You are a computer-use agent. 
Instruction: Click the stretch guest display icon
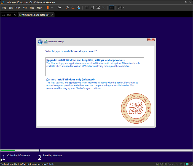[x=119, y=8]
